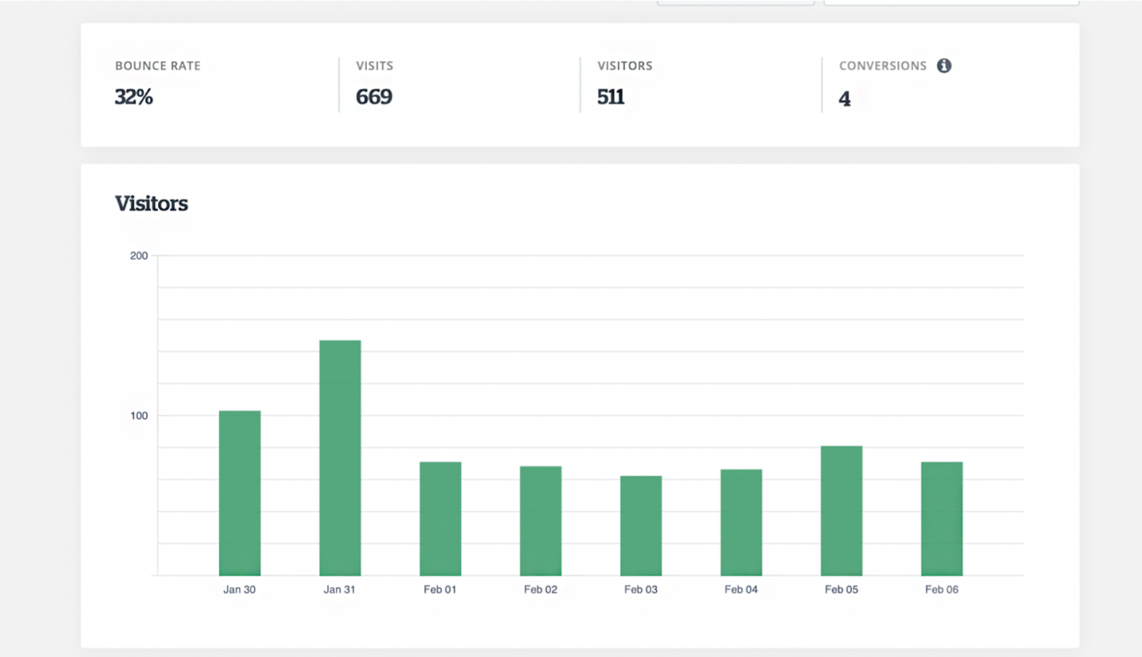Click the tallest bar for Jan 31
The image size is (1142, 657).
pyautogui.click(x=340, y=458)
